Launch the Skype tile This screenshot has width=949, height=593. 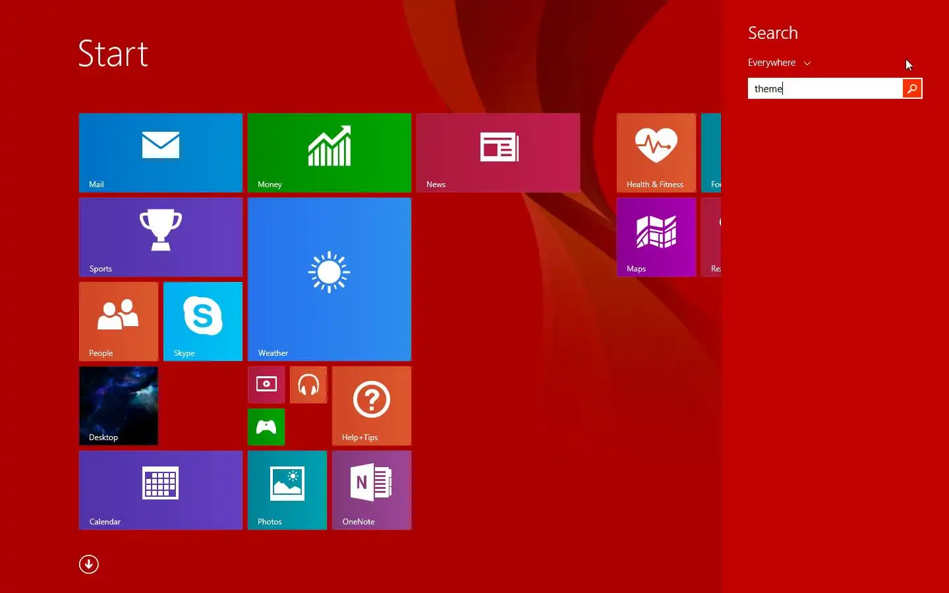(203, 322)
